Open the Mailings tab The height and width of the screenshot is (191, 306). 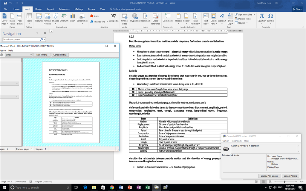coord(79,9)
